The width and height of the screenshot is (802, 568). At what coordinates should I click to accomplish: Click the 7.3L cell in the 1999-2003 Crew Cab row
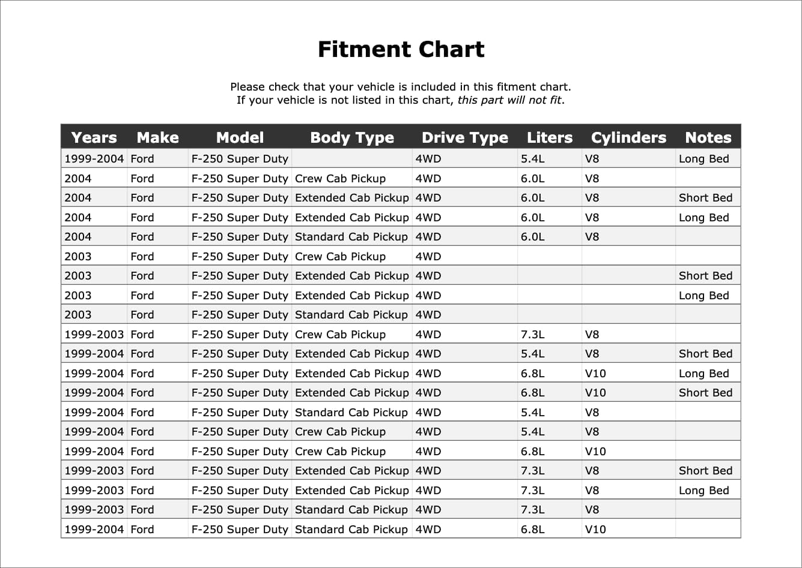coord(533,334)
